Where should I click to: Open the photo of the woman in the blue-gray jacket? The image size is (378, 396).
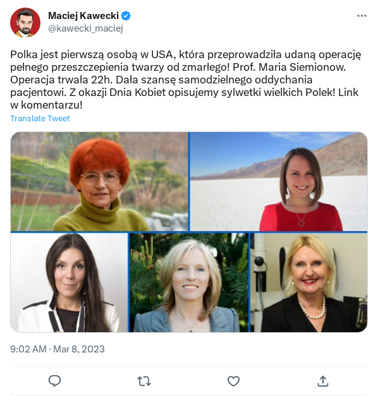pyautogui.click(x=189, y=282)
